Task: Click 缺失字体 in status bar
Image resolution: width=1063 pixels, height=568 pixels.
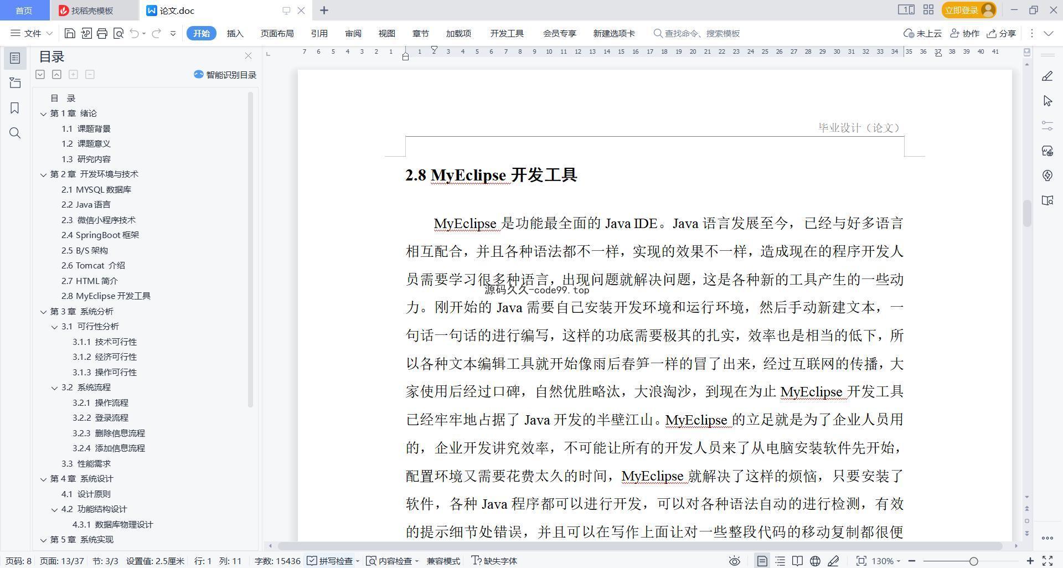Action: (494, 561)
